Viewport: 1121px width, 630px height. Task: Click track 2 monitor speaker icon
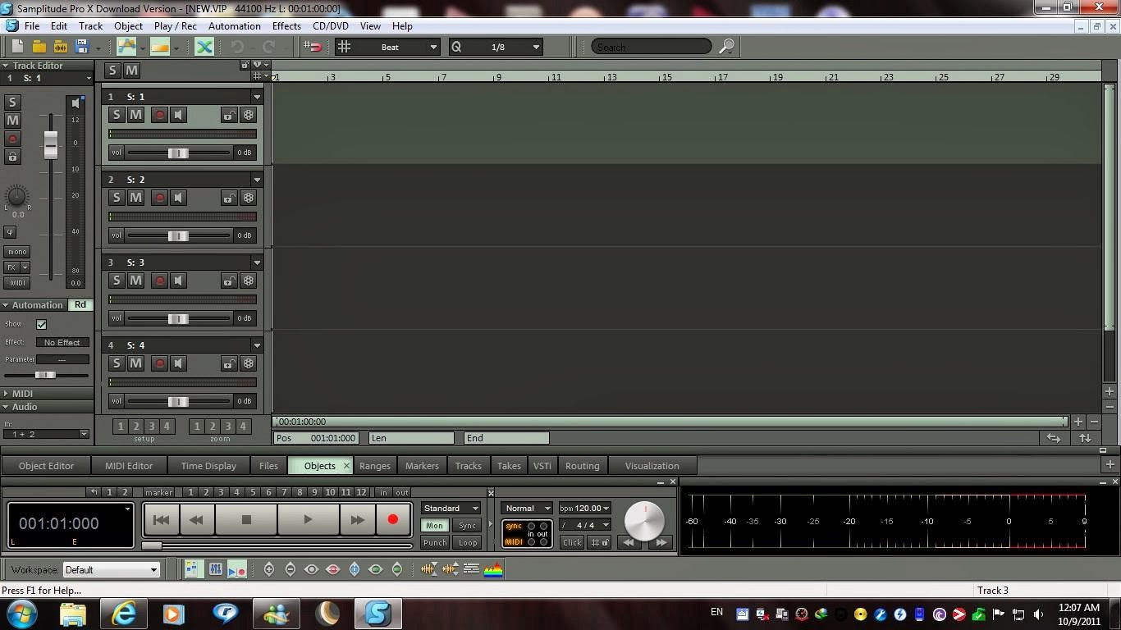point(178,198)
